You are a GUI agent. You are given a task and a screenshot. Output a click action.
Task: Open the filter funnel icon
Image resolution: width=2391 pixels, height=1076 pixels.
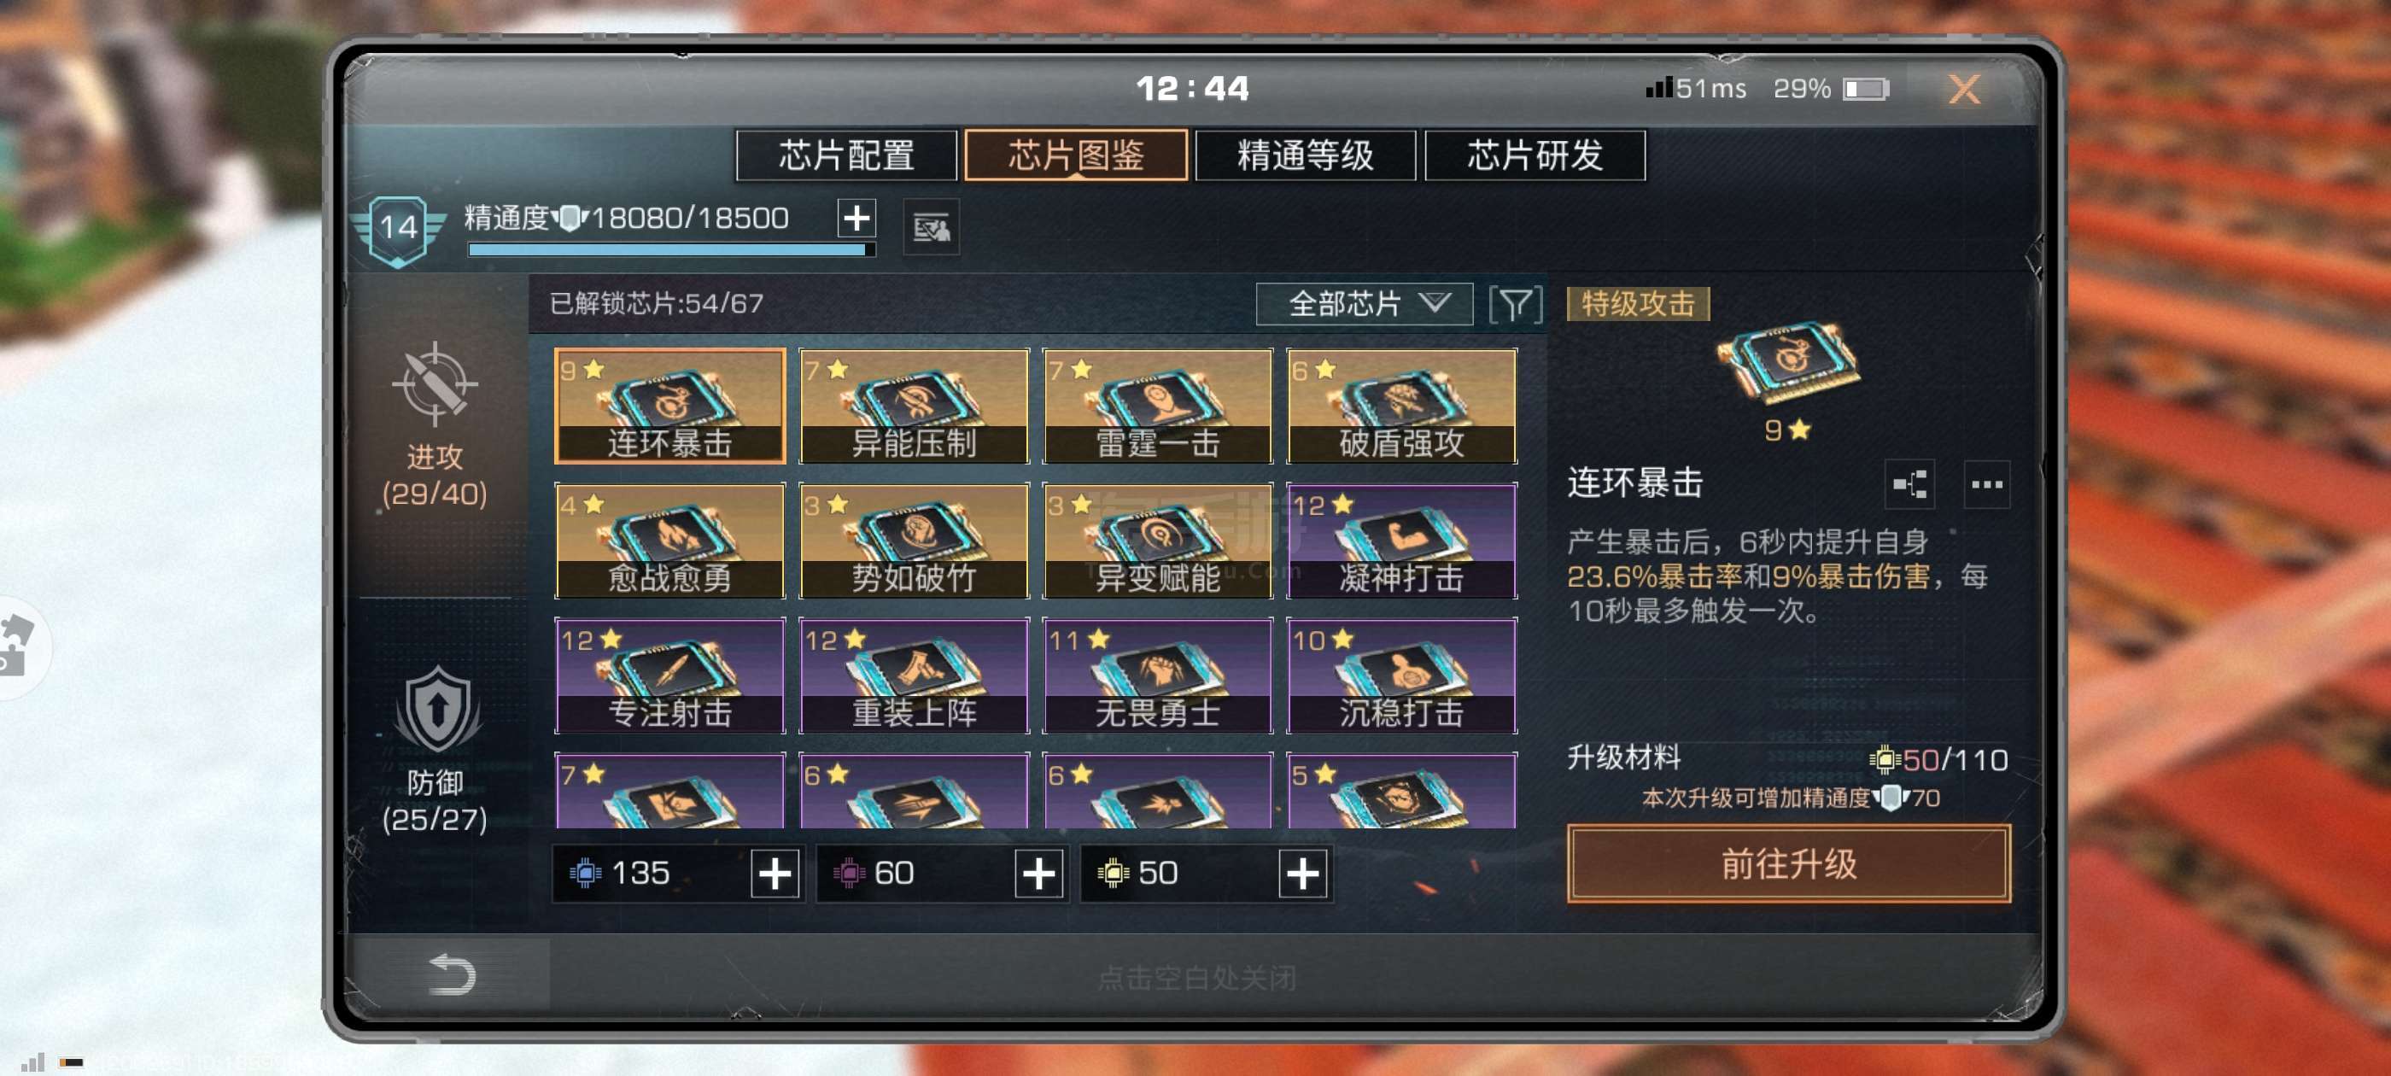click(1514, 305)
